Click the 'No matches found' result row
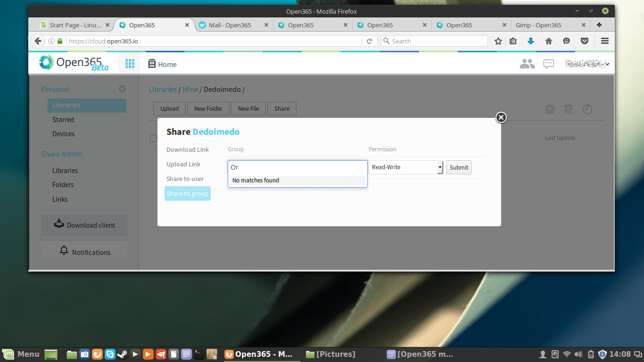644x362 pixels. 297,181
